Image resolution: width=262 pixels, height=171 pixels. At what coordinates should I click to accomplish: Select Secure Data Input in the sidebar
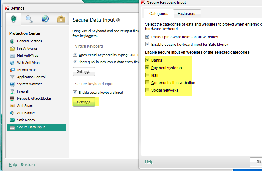click(37, 127)
